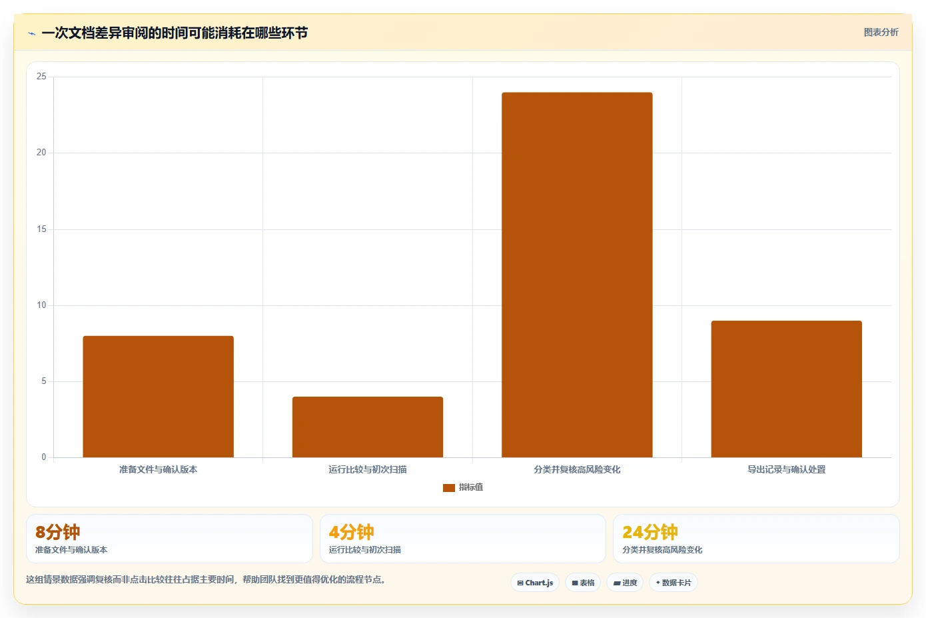Select the 表格 tag chip

coord(583,583)
